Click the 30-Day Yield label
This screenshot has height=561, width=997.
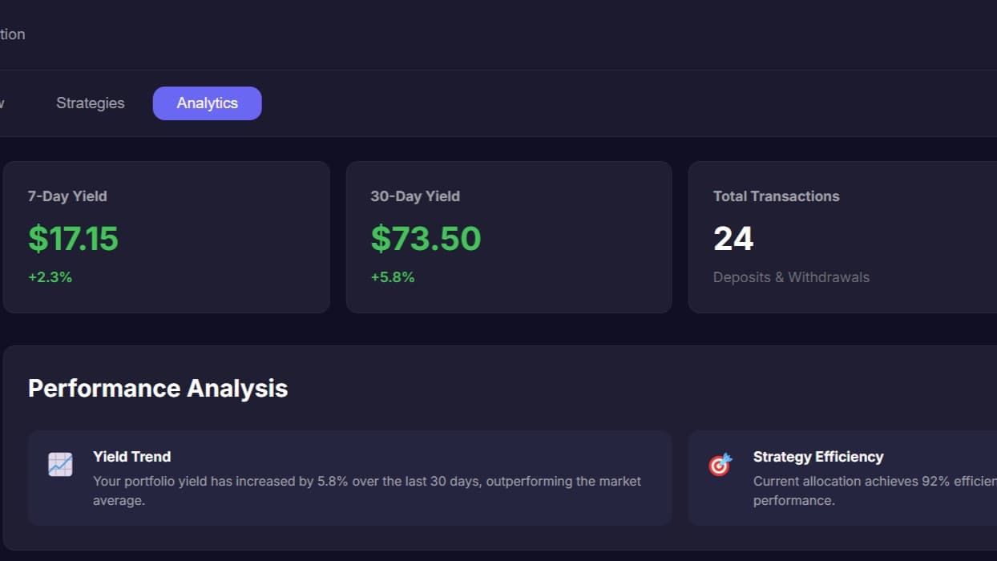415,196
